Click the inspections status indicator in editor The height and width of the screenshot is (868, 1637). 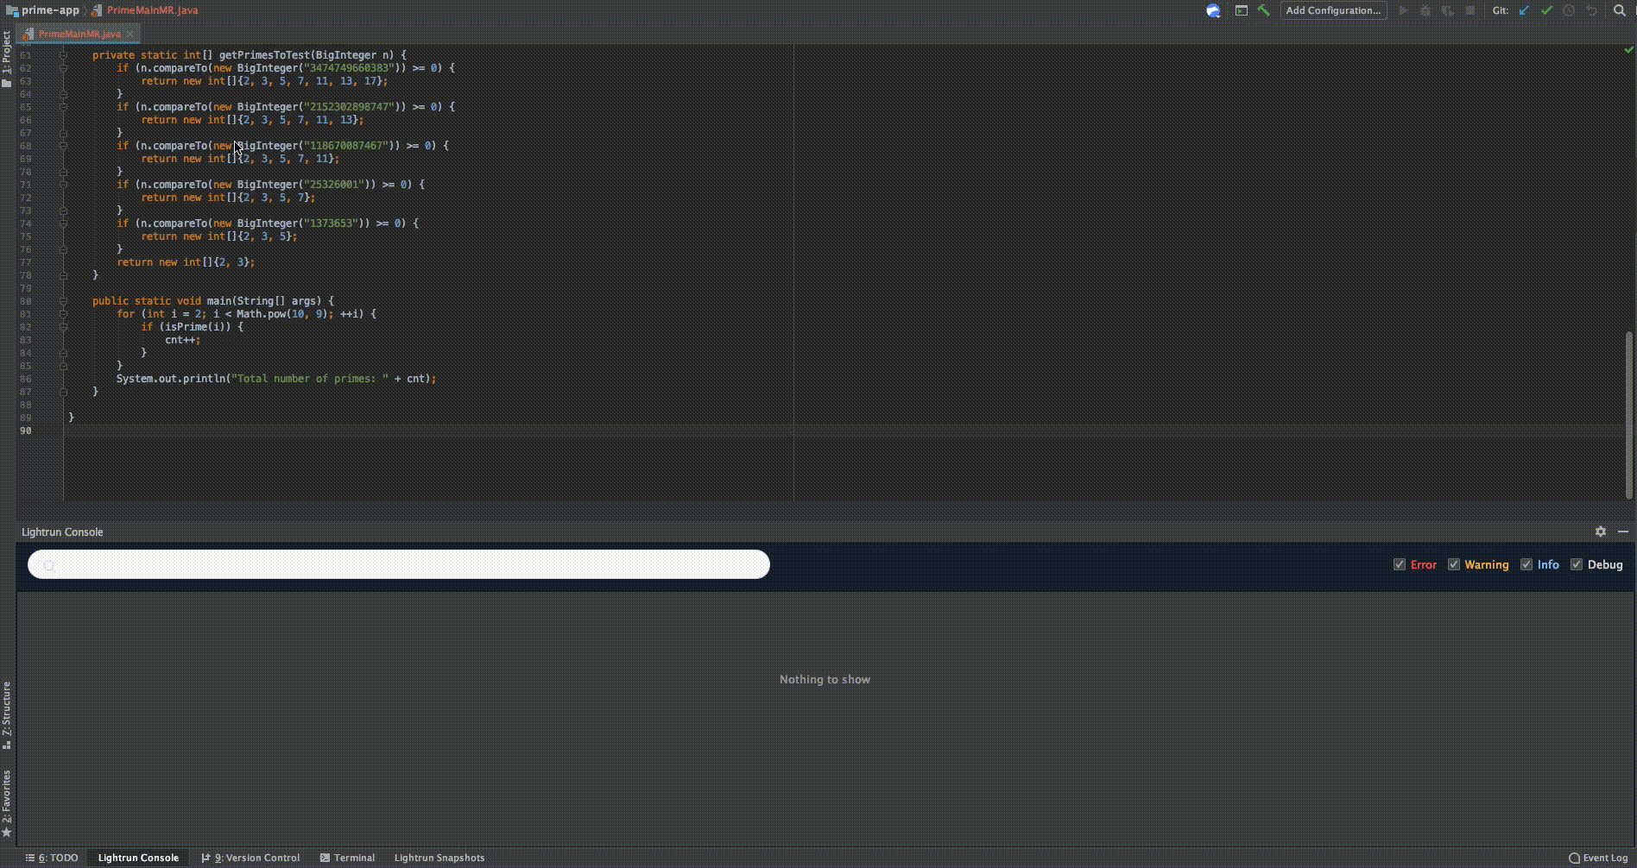coord(1628,50)
